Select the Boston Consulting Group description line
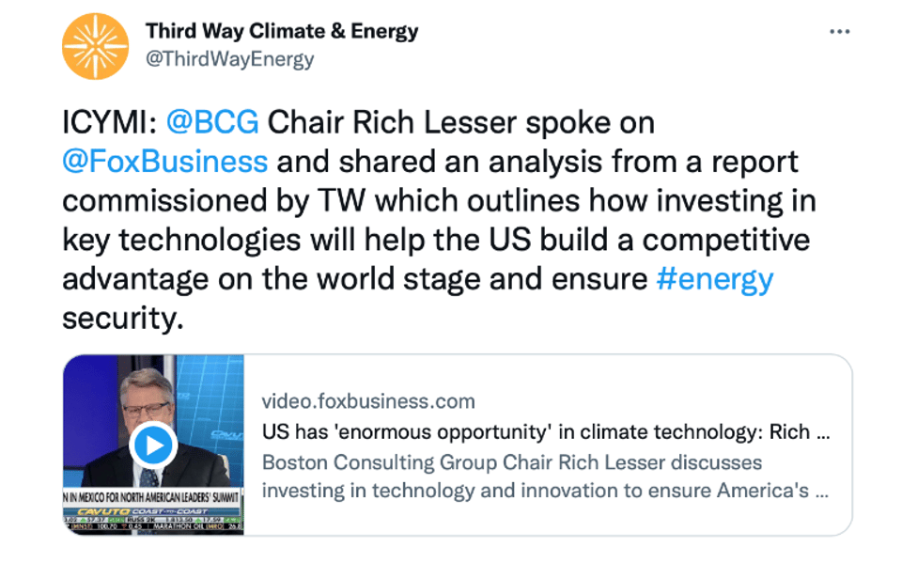Screen dimensions: 902x578 512,462
